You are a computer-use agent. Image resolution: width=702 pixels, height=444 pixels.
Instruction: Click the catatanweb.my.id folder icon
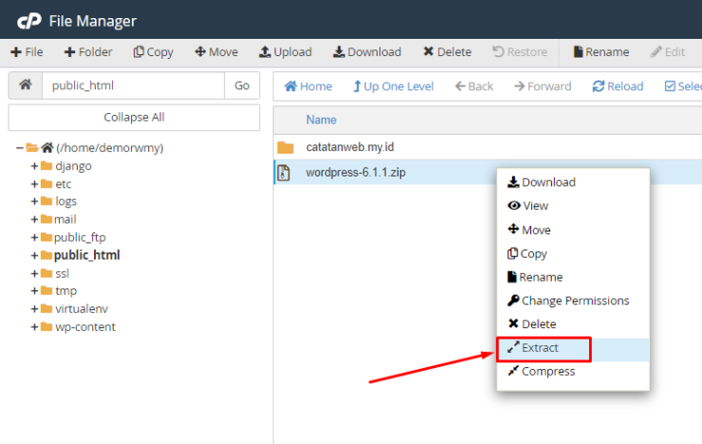[286, 147]
